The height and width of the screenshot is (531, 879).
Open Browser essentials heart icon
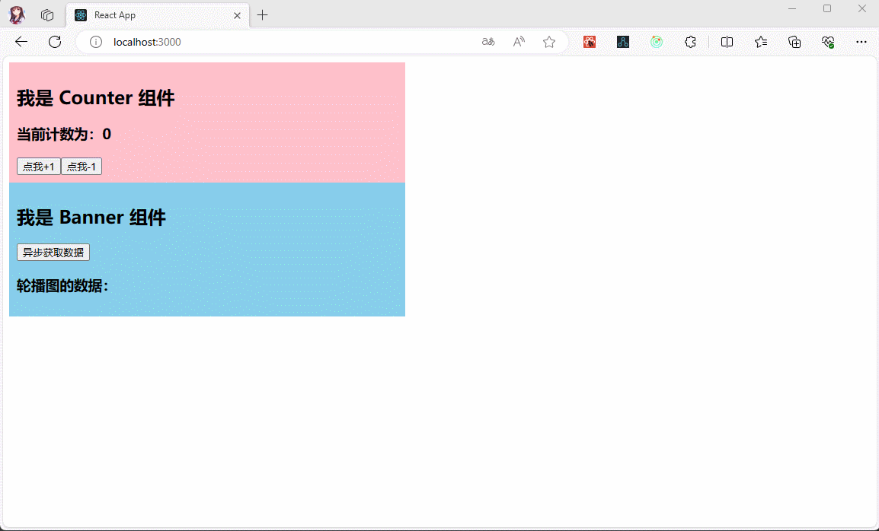[x=828, y=42]
